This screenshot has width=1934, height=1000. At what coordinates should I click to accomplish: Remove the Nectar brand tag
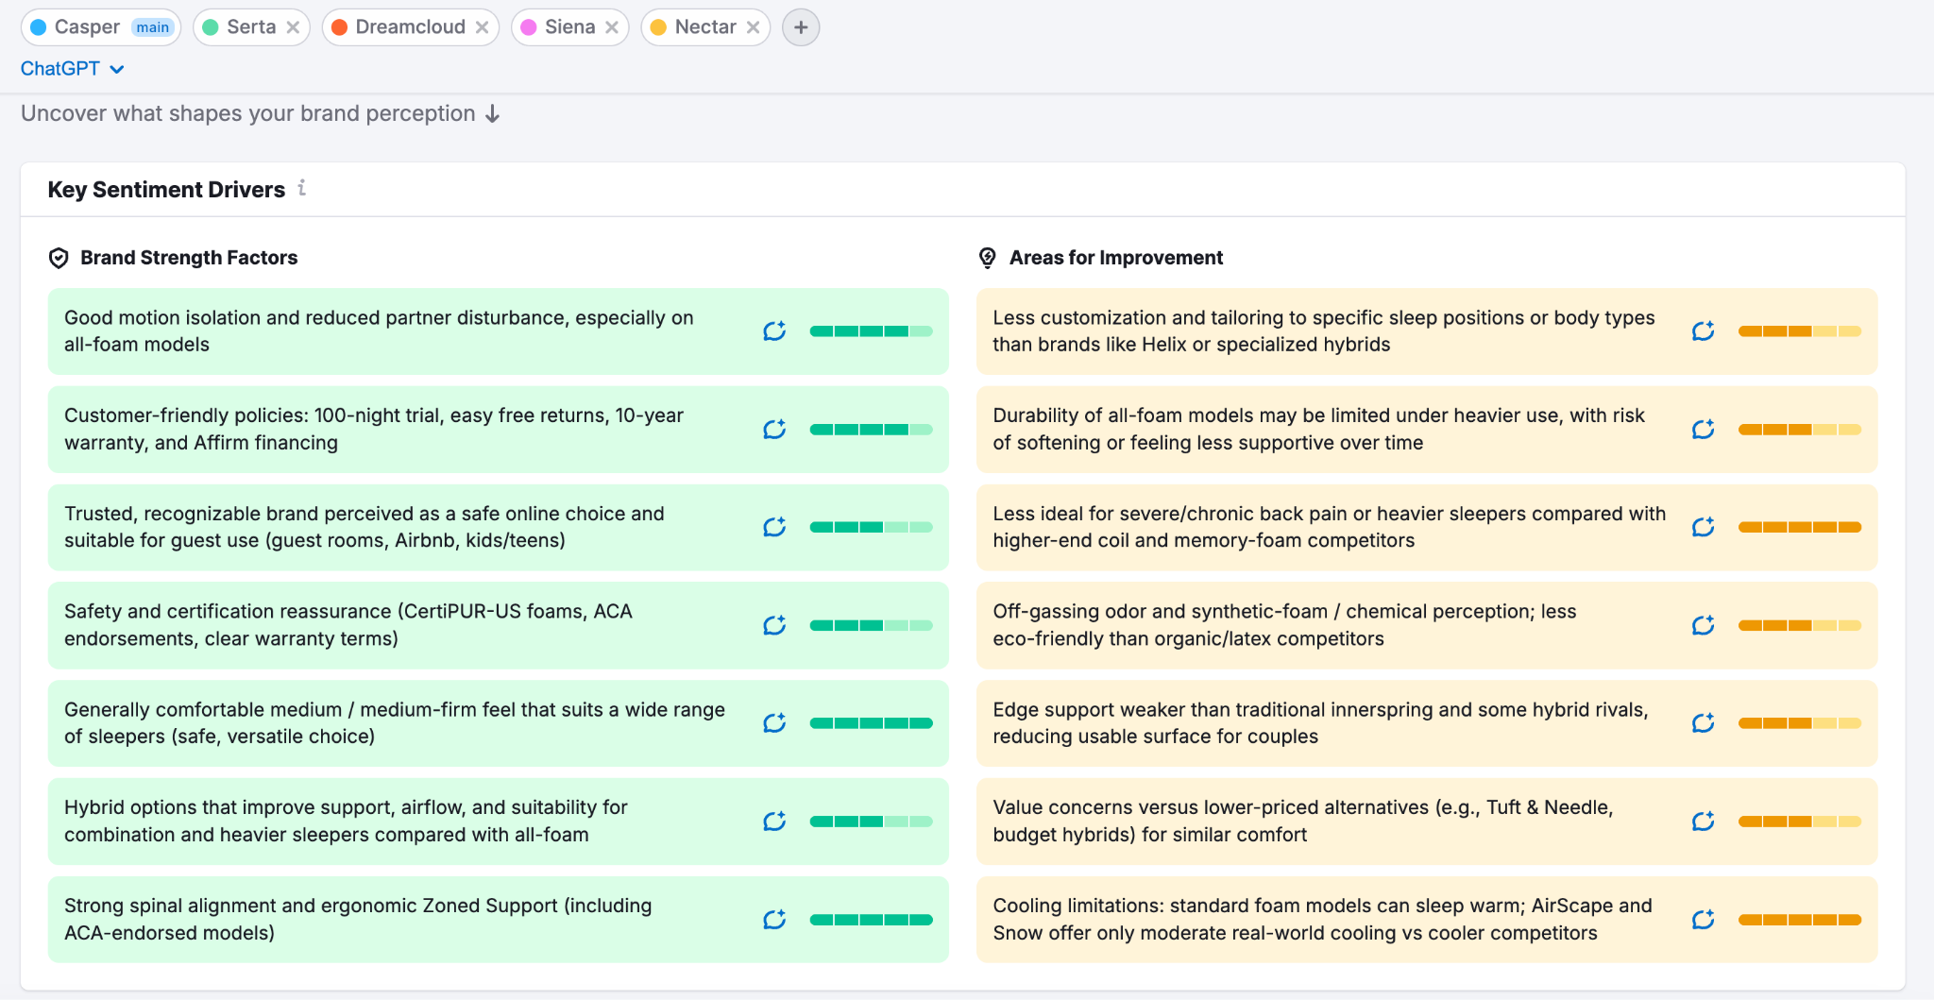[754, 27]
